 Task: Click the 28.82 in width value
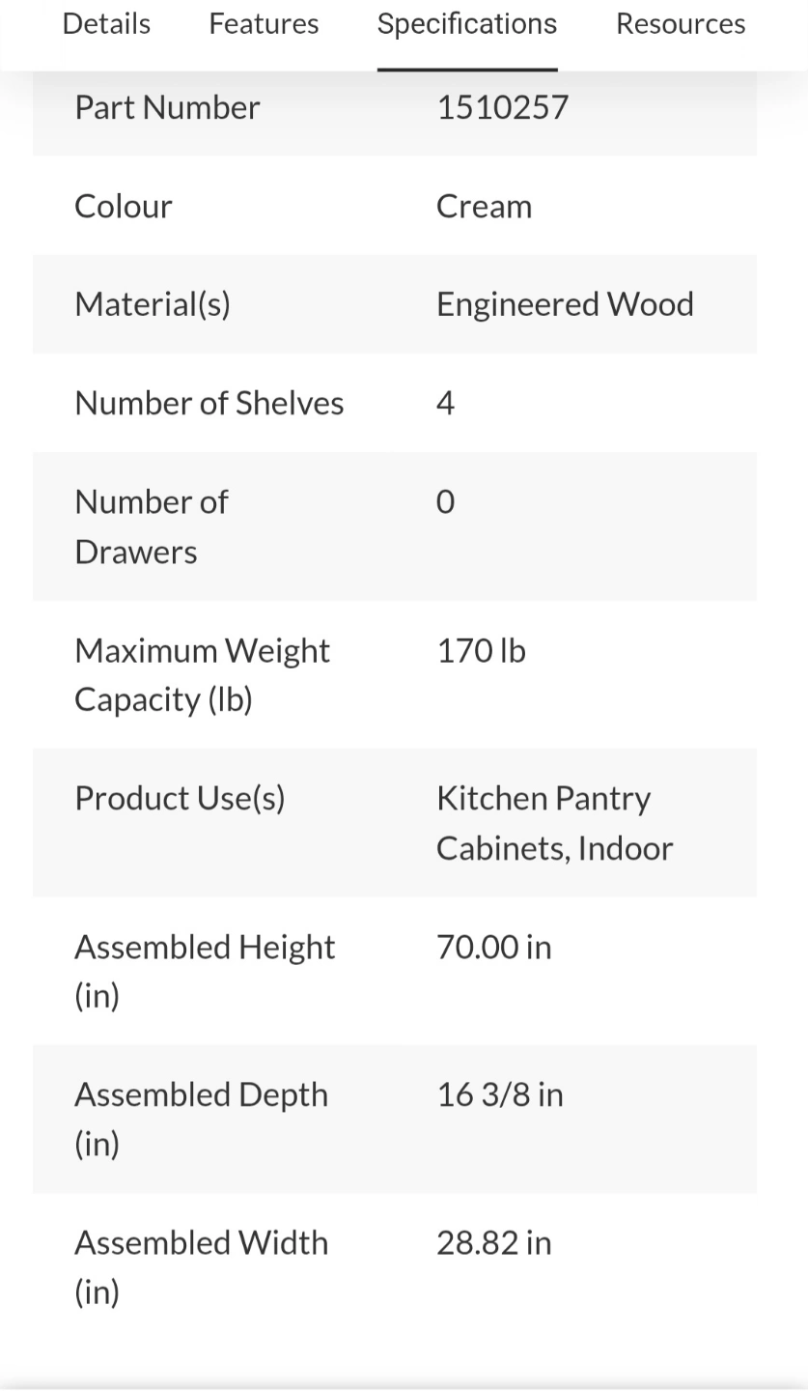(x=494, y=1242)
